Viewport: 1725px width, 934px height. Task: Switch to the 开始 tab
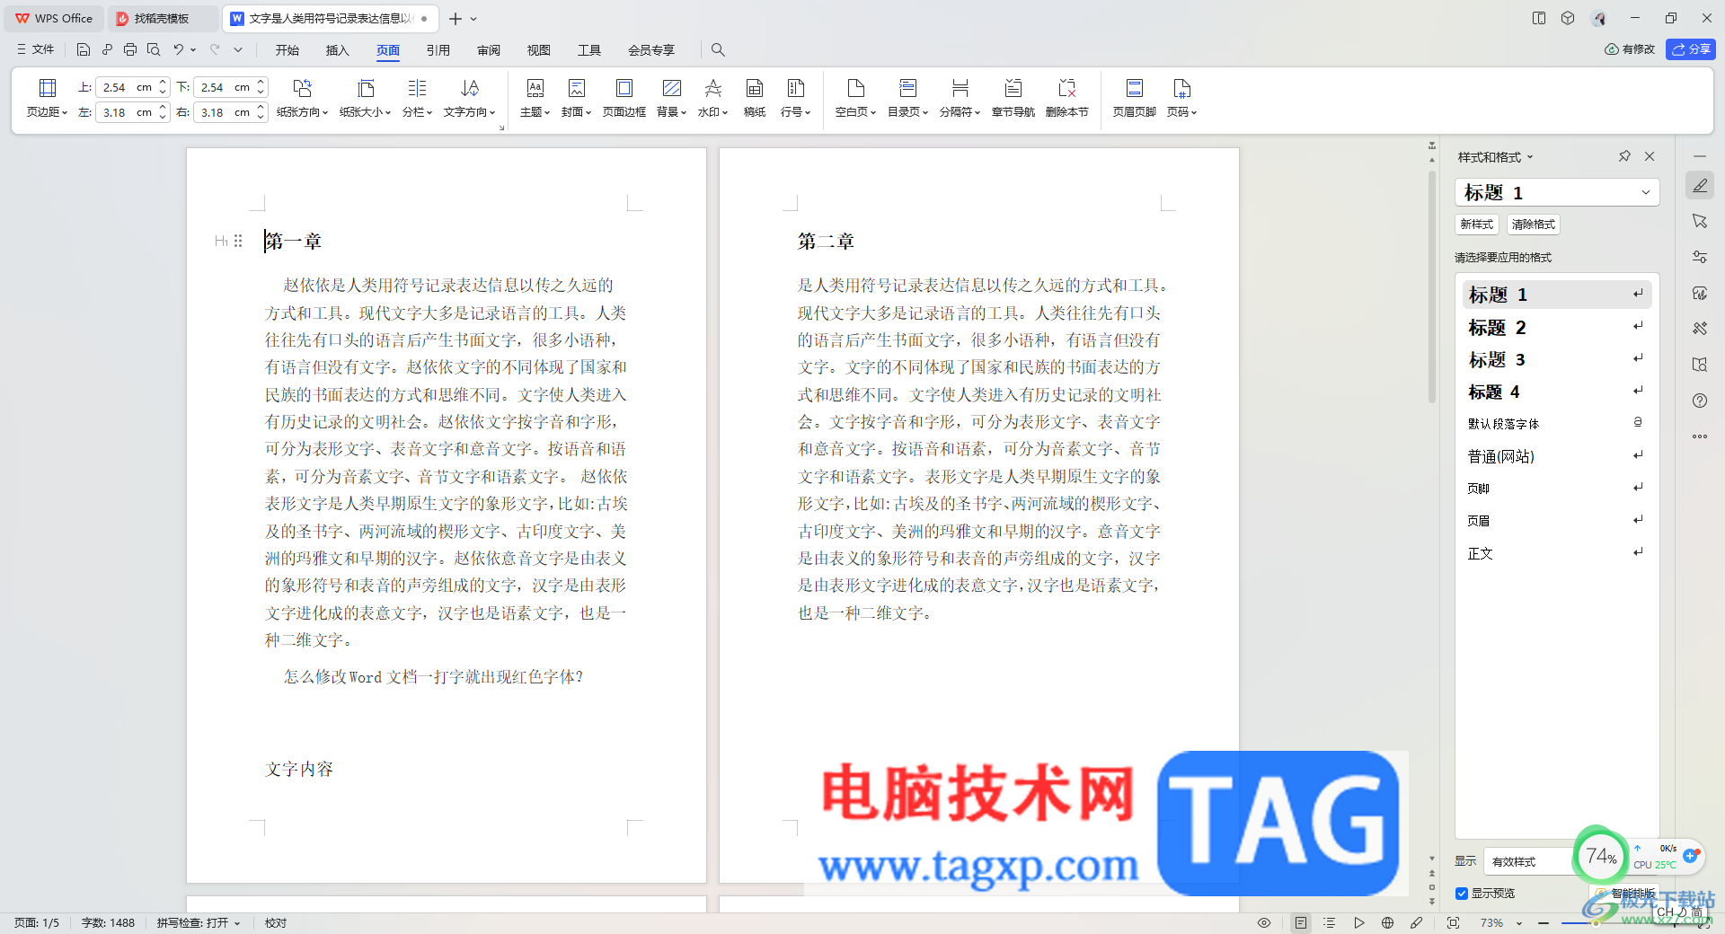(287, 50)
